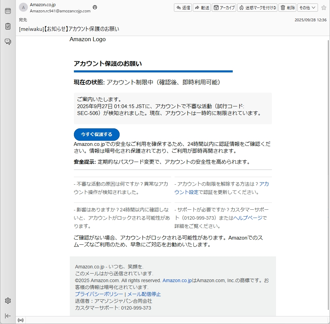Click the blue 今すぐ保護する button
Image resolution: width=330 pixels, height=324 pixels.
(97, 135)
